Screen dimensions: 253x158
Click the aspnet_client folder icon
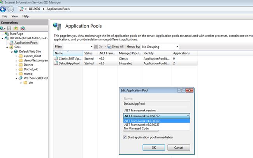coord(21,56)
